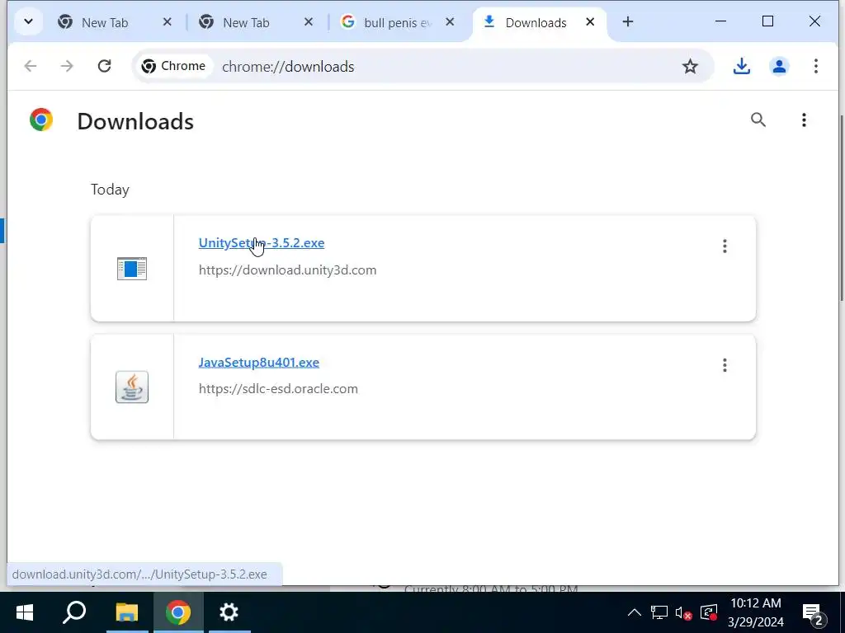845x633 pixels.
Task: Click the browser forward arrow
Action: (x=67, y=66)
